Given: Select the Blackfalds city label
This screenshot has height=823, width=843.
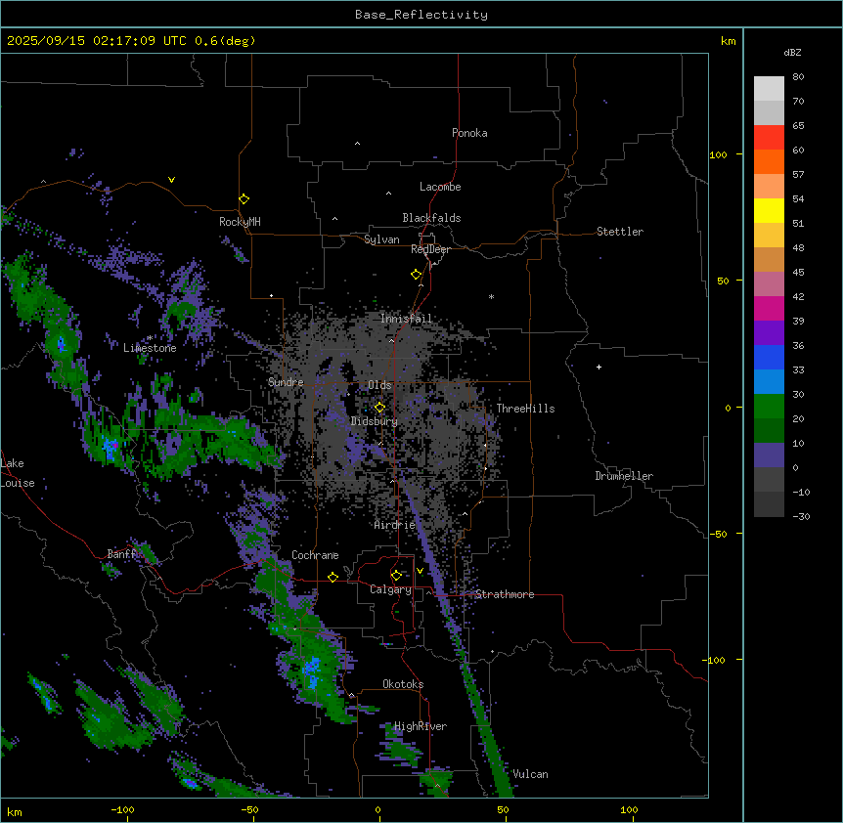Looking at the screenshot, I should [431, 218].
